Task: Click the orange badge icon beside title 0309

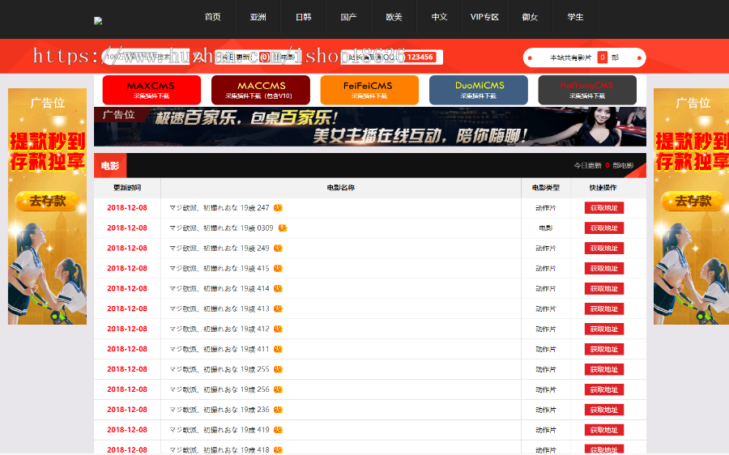Action: [x=282, y=227]
